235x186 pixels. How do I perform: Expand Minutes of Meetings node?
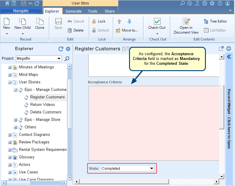coord(10,67)
